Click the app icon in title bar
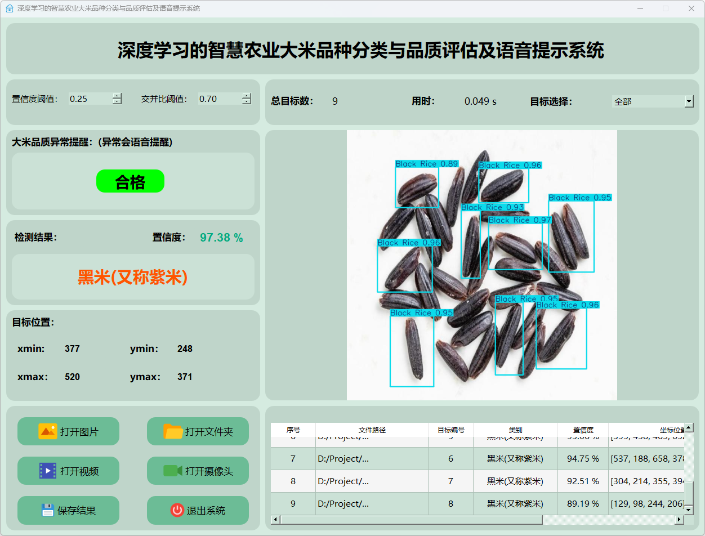705x536 pixels. [x=9, y=8]
